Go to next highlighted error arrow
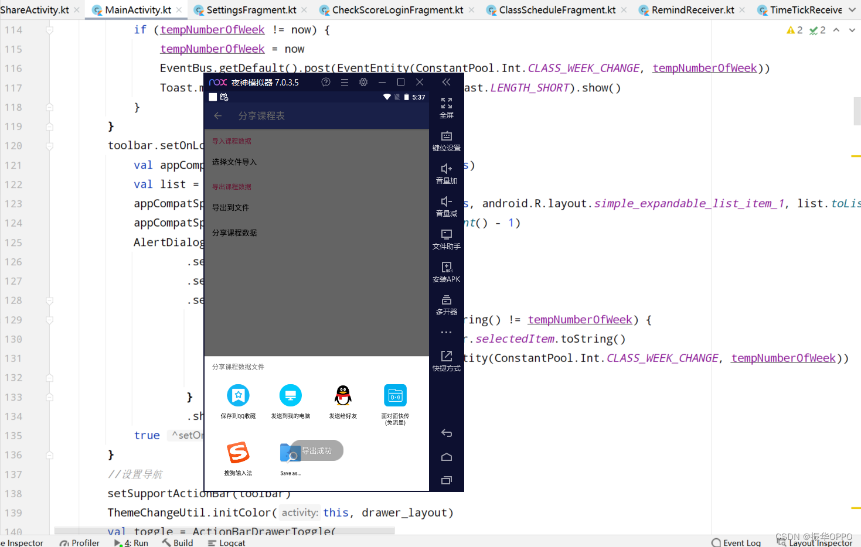The width and height of the screenshot is (861, 547). 852,30
